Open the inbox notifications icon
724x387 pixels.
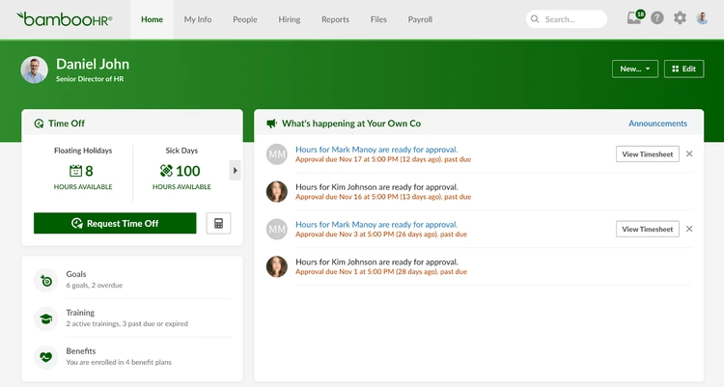pyautogui.click(x=634, y=18)
